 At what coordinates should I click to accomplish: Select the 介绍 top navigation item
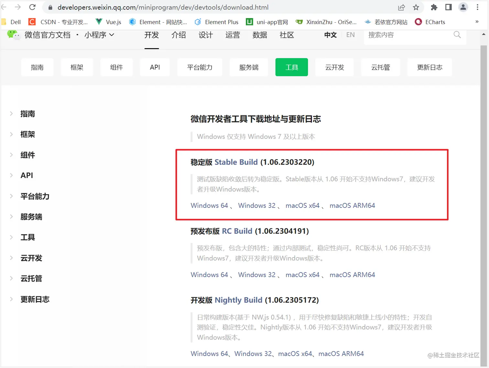pos(179,35)
